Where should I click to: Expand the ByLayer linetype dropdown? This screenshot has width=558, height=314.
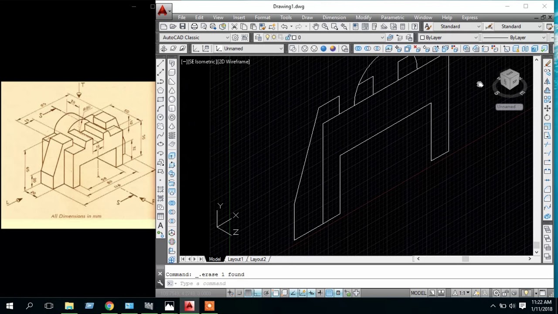514,38
